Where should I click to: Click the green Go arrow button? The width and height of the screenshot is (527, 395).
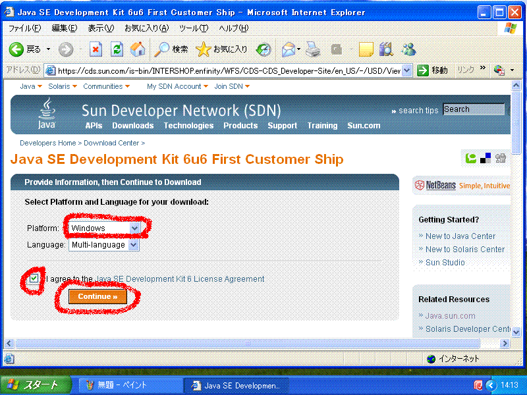point(422,70)
